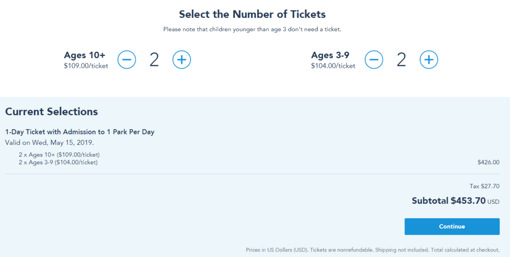
Task: Click the Select the Number of Tickets heading
Action: pyautogui.click(x=253, y=14)
